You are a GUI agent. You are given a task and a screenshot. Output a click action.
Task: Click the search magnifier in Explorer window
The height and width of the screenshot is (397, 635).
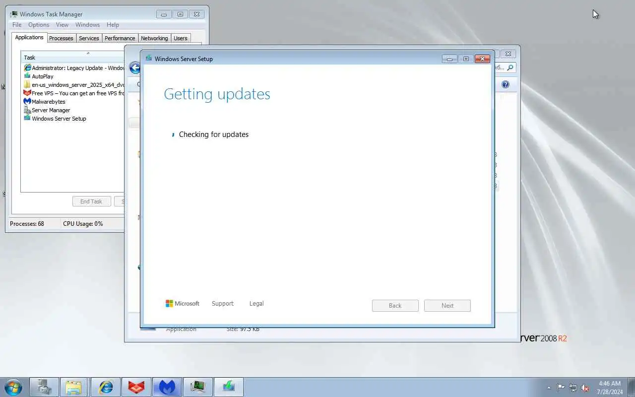coord(510,67)
